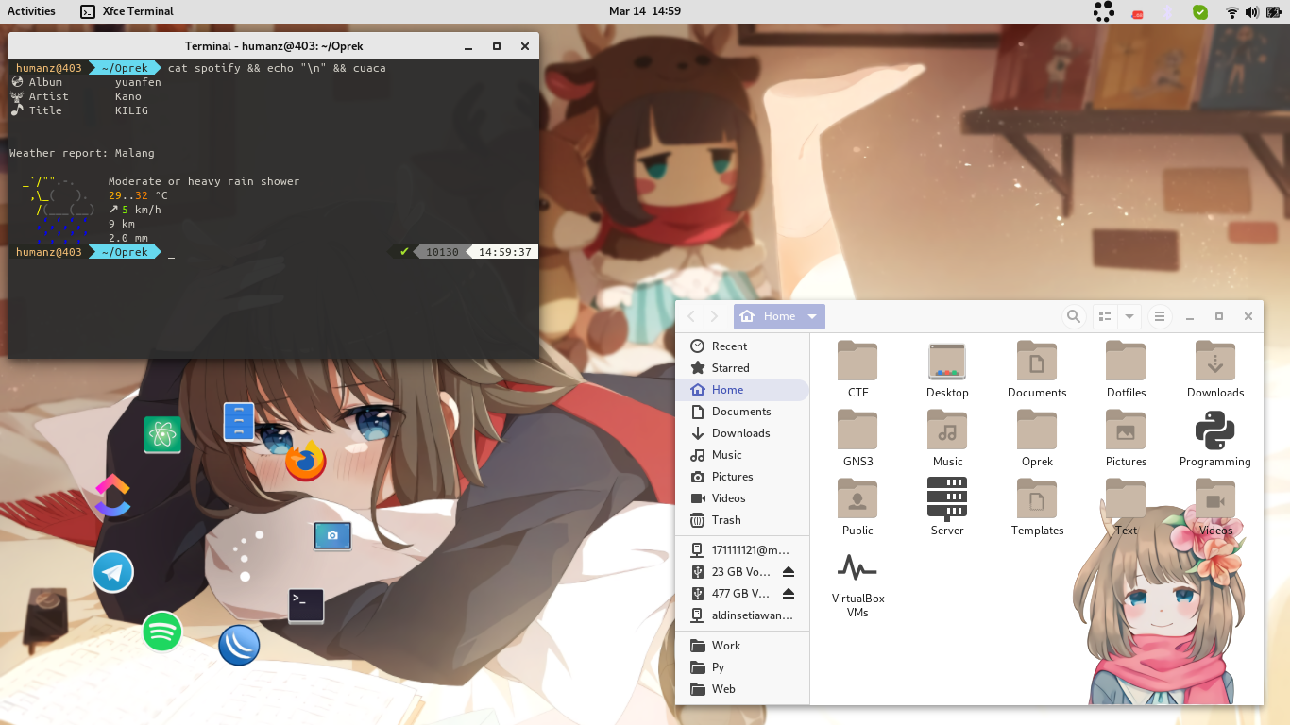Click the dotted-circle tray indicator

pyautogui.click(x=1103, y=11)
